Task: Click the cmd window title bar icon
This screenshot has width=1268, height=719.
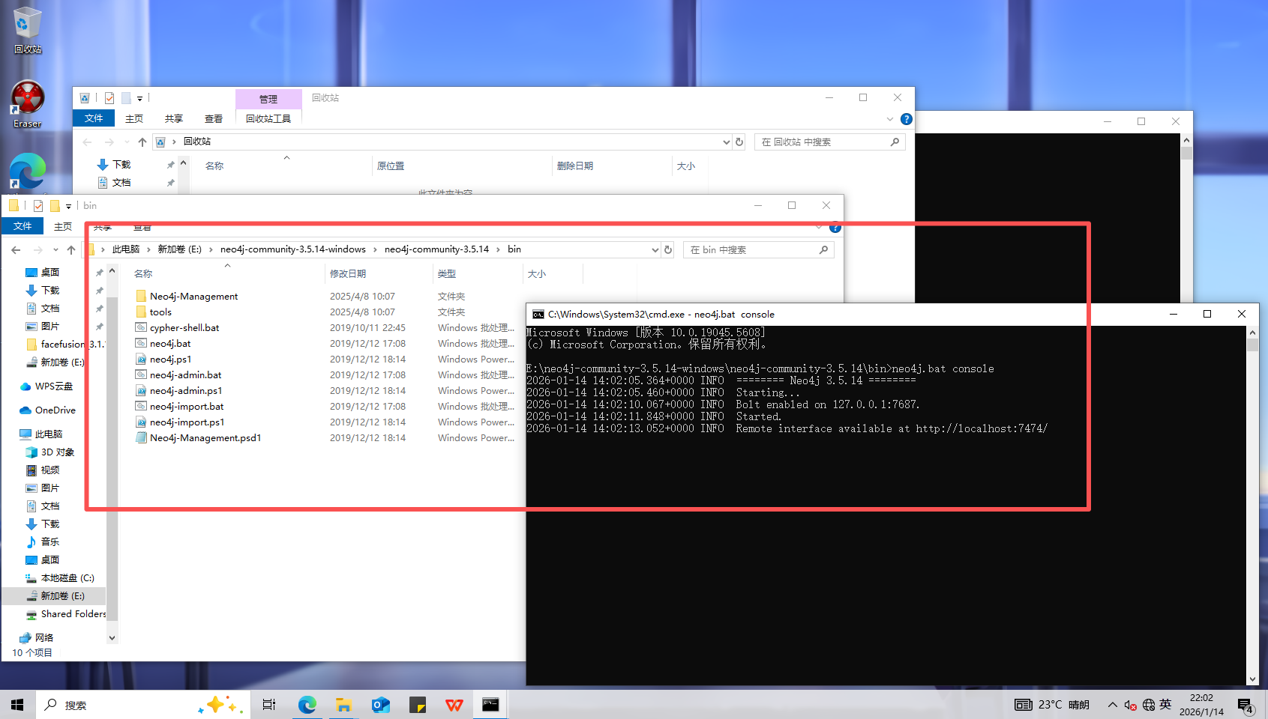Action: click(x=538, y=315)
